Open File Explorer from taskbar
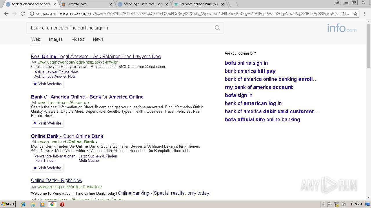The height and width of the screenshot is (208, 371). pos(33,204)
